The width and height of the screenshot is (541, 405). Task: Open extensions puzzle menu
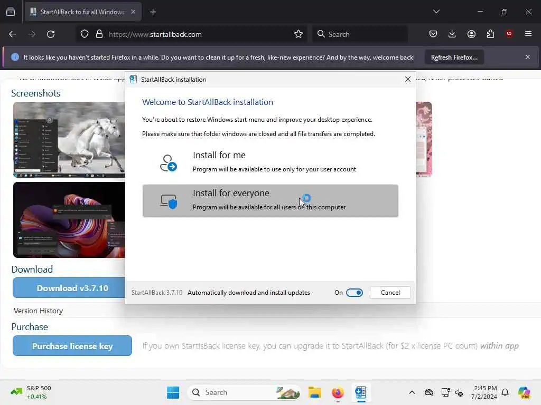pyautogui.click(x=490, y=34)
